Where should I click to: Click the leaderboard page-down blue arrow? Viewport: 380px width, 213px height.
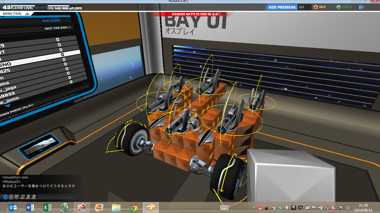(x=8, y=105)
